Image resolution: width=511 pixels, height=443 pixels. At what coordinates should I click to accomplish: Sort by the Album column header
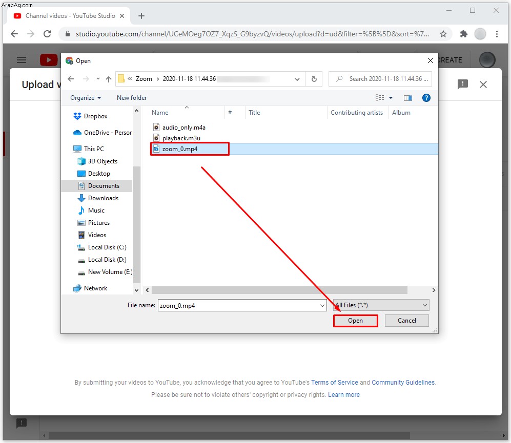401,113
